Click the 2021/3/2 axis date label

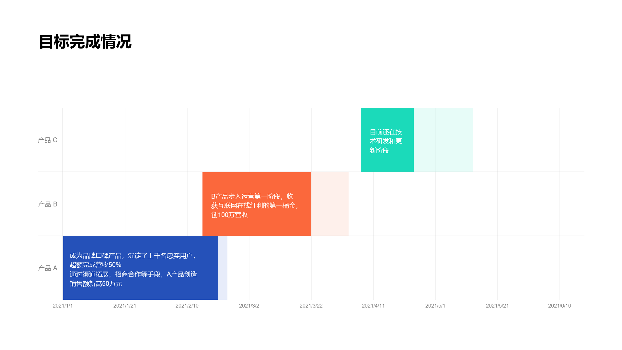pos(249,306)
